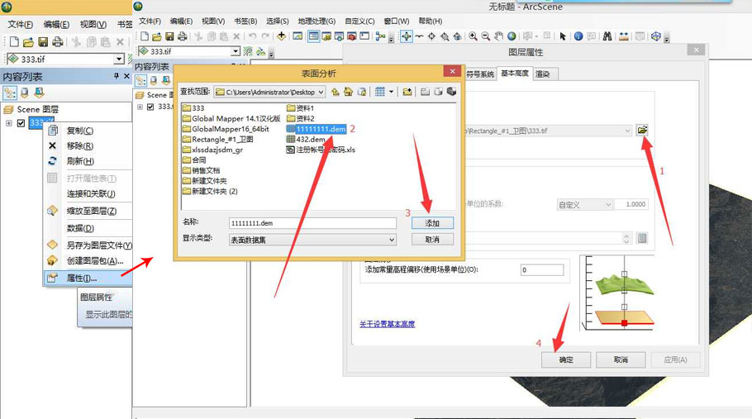This screenshot has width=752, height=419.
Task: Open the 地理处理(G) menu
Action: [x=317, y=21]
